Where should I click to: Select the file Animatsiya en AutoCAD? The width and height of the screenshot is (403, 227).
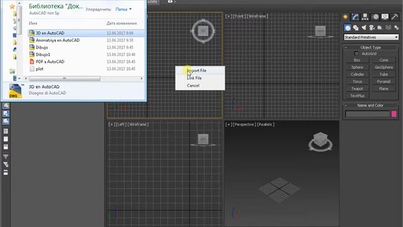86,40
